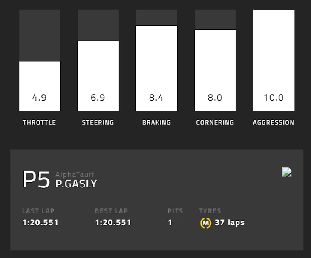Click the P5 position indicator
Image resolution: width=311 pixels, height=258 pixels.
37,180
